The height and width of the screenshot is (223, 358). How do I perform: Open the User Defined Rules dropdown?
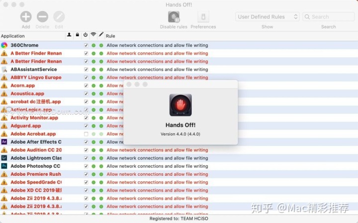tap(267, 17)
